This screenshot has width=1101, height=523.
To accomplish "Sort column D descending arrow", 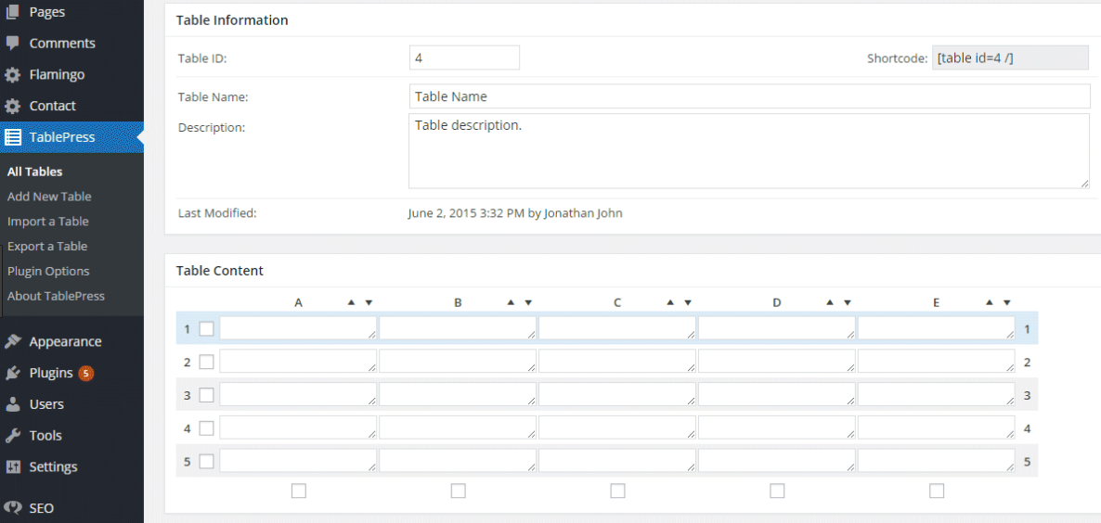I will click(x=848, y=303).
